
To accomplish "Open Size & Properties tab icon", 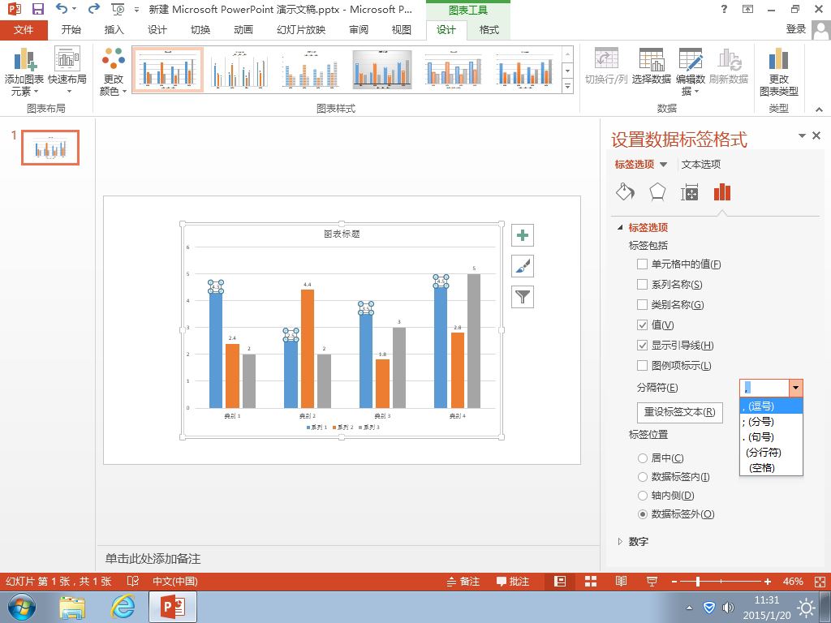I will (690, 192).
